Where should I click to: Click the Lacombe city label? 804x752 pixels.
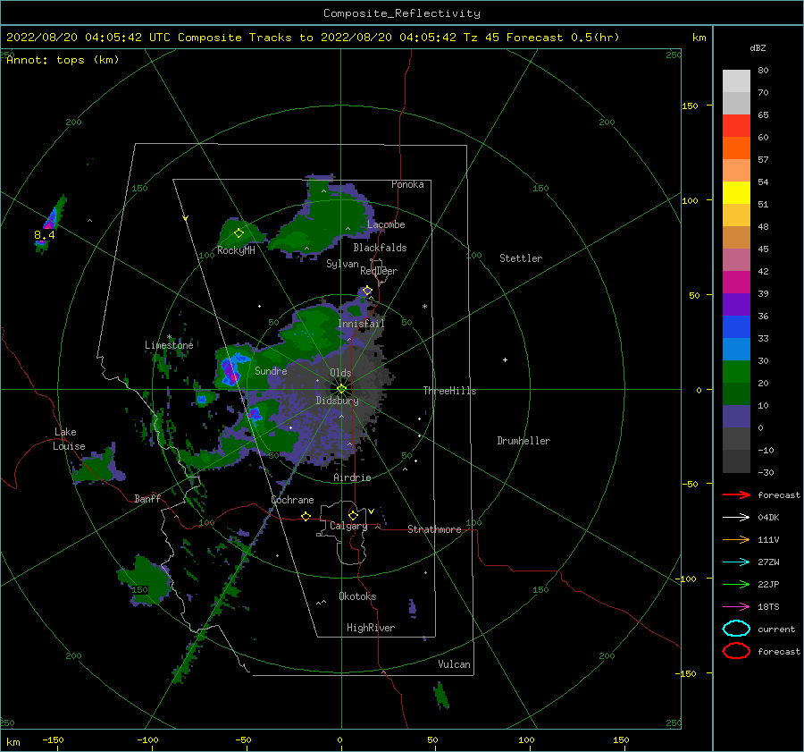click(386, 224)
